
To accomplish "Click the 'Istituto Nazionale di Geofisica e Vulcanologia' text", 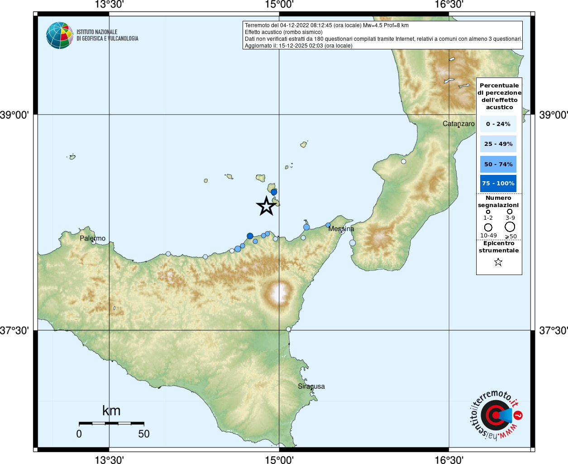I will 107,35.
